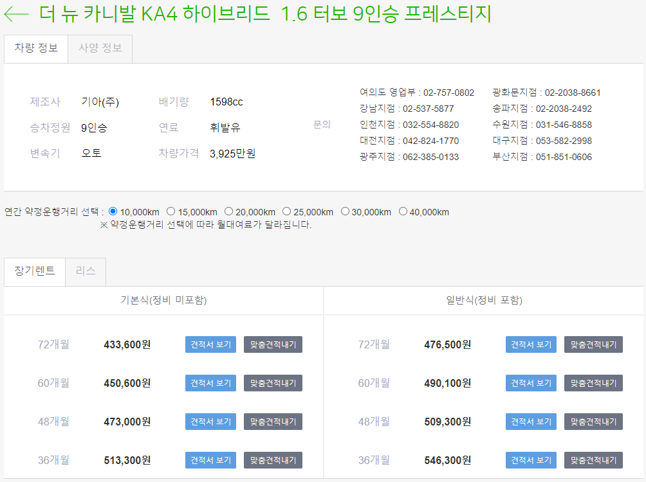This screenshot has width=646, height=482.
Task: Click the 송파지점 contact 02-2038-2492
Action: [564, 109]
